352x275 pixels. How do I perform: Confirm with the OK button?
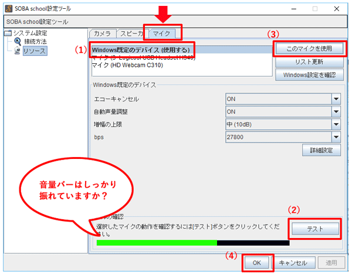(256, 263)
